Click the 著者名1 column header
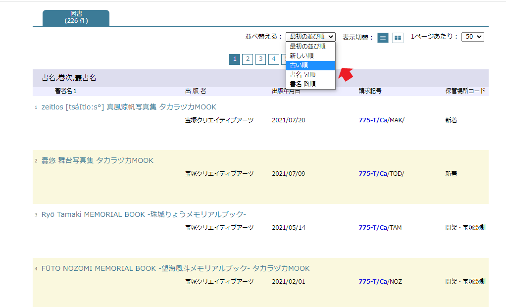Screen dimensions: 506x307 [65, 91]
